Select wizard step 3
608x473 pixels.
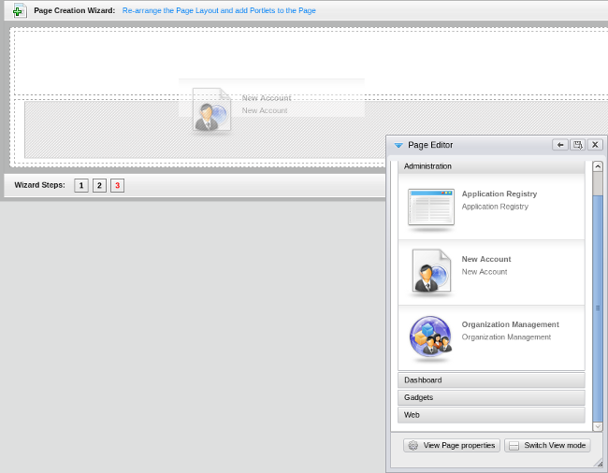tap(117, 186)
